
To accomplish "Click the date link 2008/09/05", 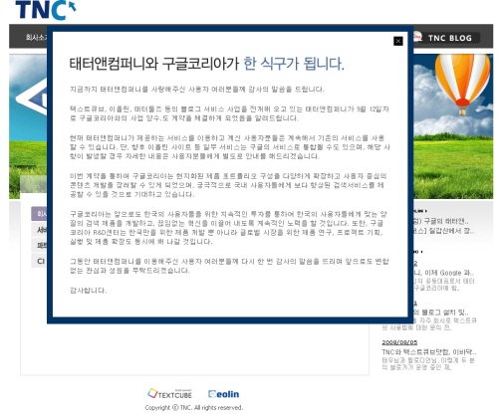I will pos(399,342).
